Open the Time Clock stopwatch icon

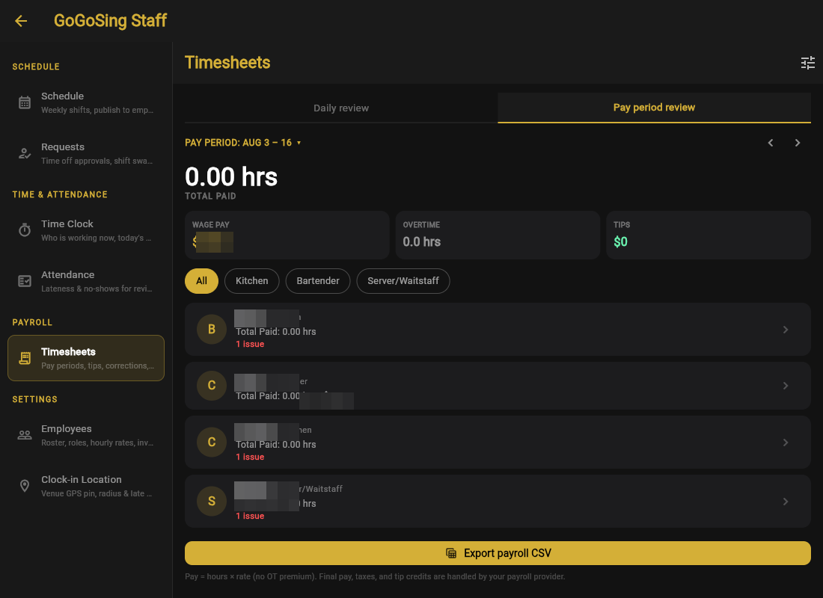click(25, 229)
